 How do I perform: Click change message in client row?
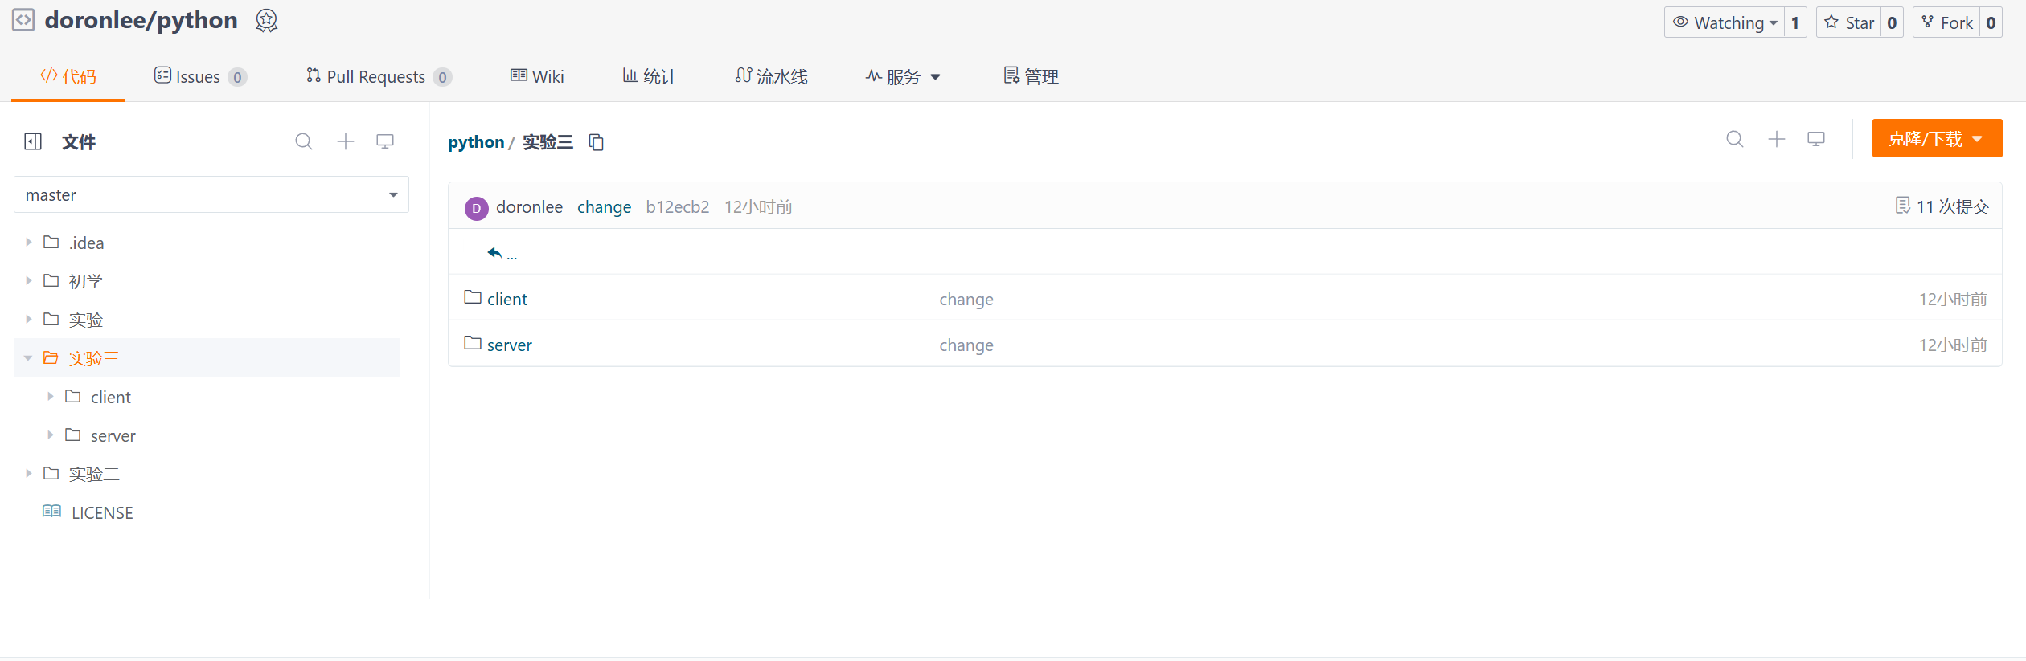(x=966, y=300)
